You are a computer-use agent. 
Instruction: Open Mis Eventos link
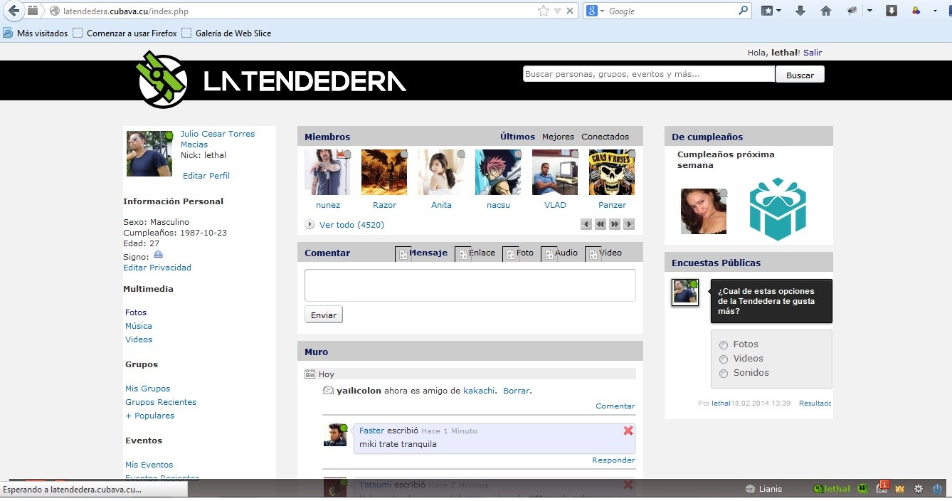[x=149, y=465]
